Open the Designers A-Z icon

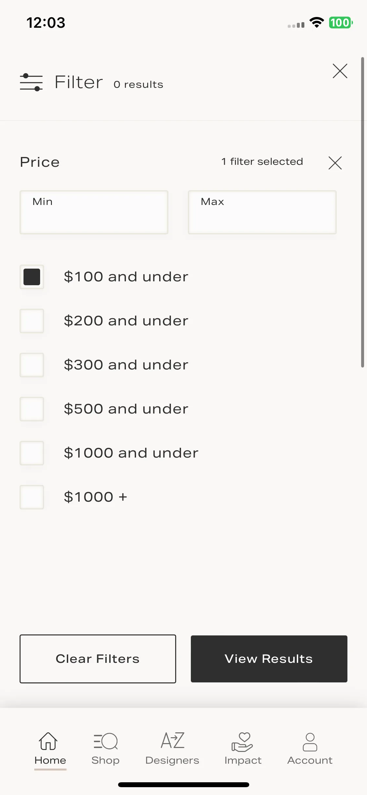173,740
